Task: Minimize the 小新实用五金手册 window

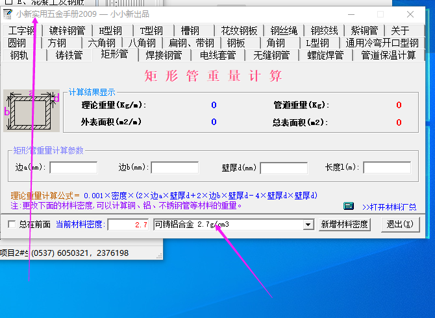Action: click(351, 14)
